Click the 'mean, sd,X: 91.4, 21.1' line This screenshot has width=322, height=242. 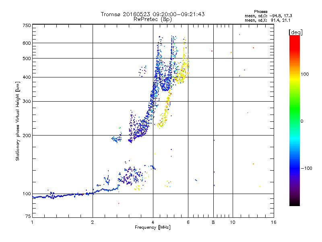(267, 20)
